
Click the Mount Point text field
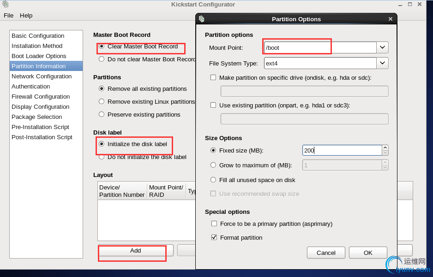pyautogui.click(x=320, y=47)
